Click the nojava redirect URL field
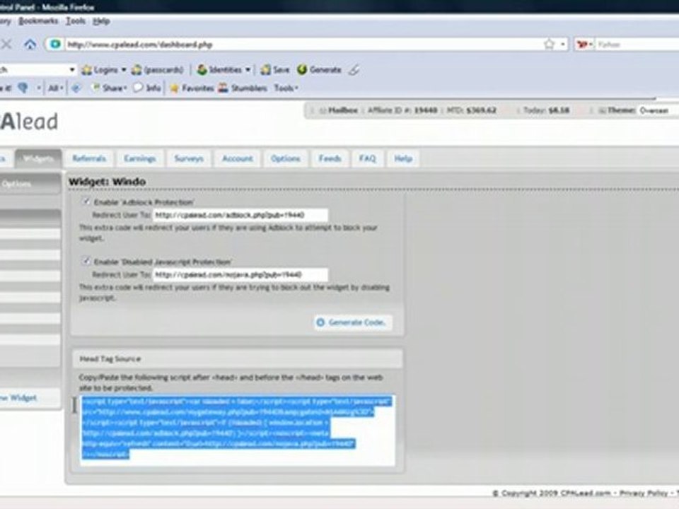Image resolution: width=679 pixels, height=509 pixels. pyautogui.click(x=240, y=274)
